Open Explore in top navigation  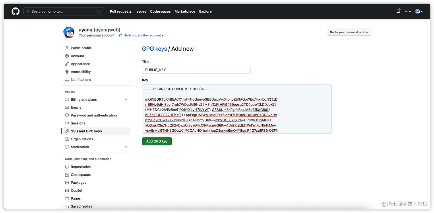click(x=205, y=11)
